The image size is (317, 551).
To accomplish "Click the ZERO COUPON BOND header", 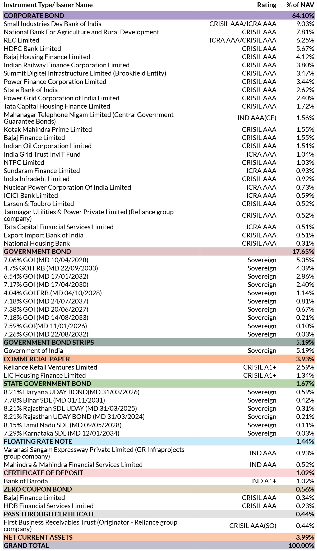I will 159,489.
